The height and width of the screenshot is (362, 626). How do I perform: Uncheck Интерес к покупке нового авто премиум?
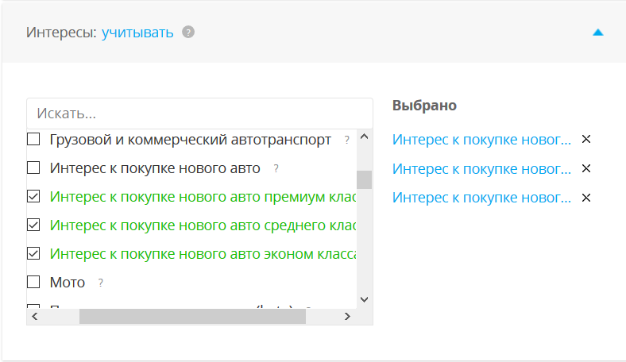tap(33, 196)
